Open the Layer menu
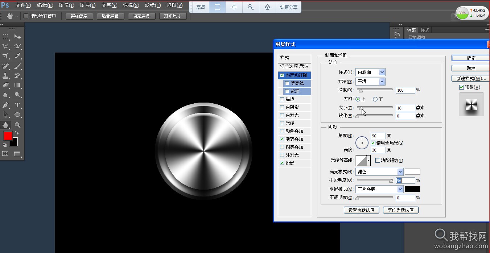This screenshot has width=490, height=253. (x=88, y=5)
